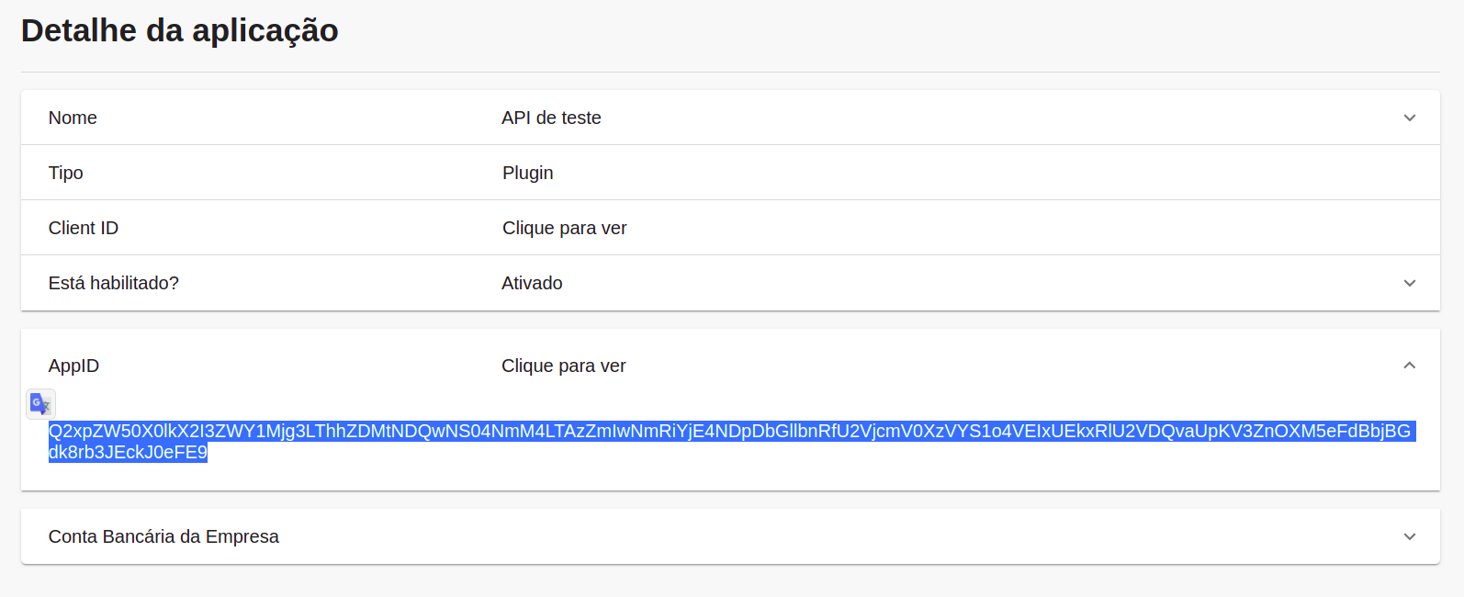The image size is (1464, 597).
Task: Click the Nome field label
Action: [73, 118]
